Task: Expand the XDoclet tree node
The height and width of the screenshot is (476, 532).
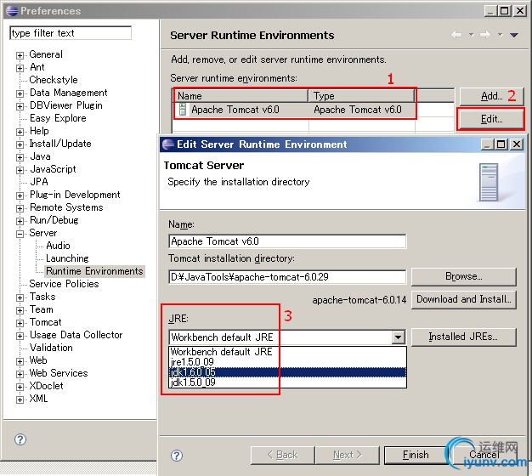Action: pyautogui.click(x=20, y=387)
